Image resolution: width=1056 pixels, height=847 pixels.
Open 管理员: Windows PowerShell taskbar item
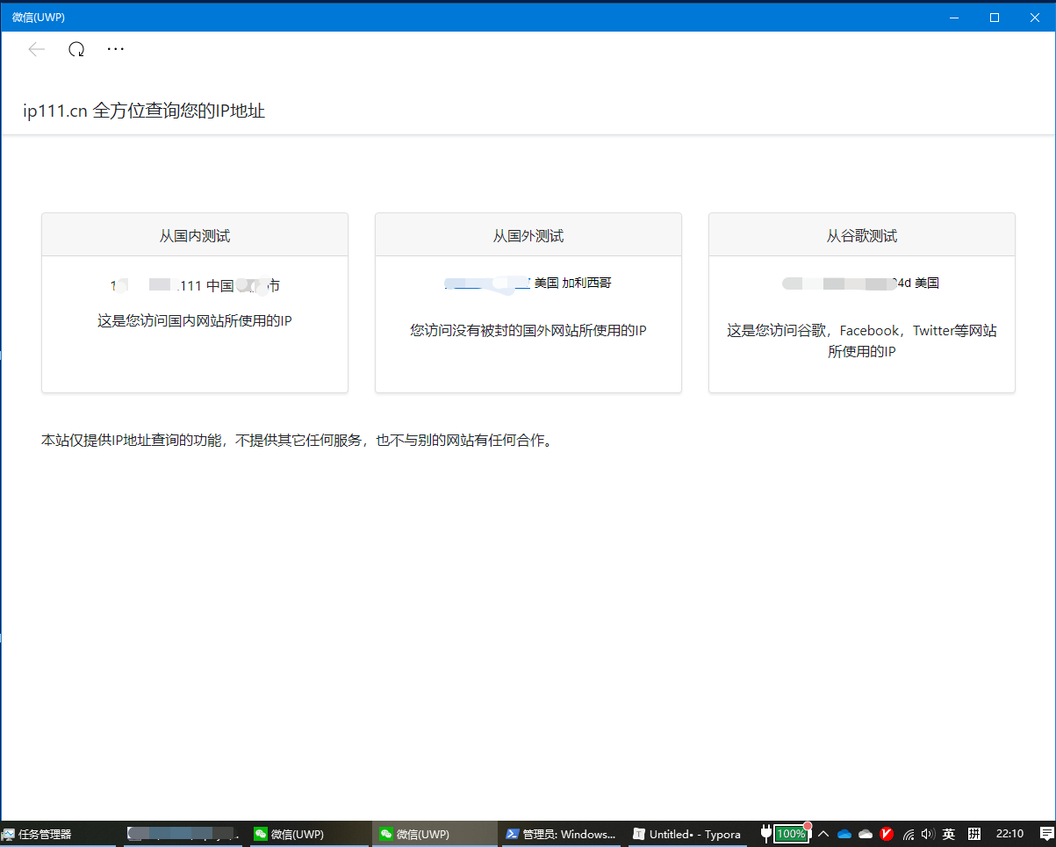coord(561,834)
